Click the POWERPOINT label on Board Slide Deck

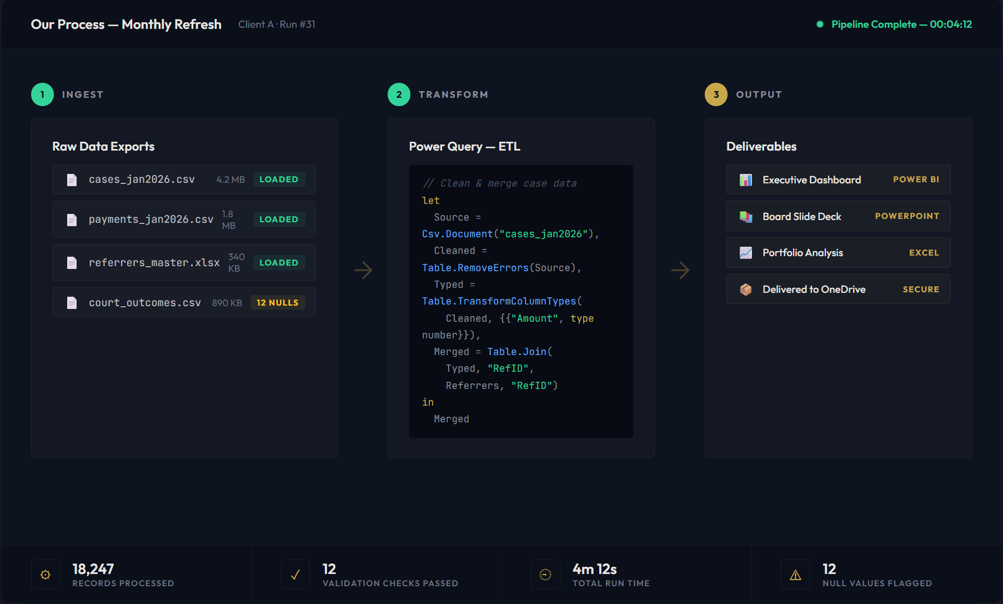(907, 216)
